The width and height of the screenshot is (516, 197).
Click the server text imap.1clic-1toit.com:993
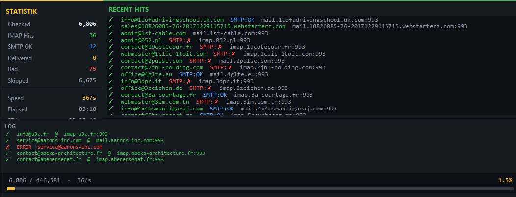(284, 54)
